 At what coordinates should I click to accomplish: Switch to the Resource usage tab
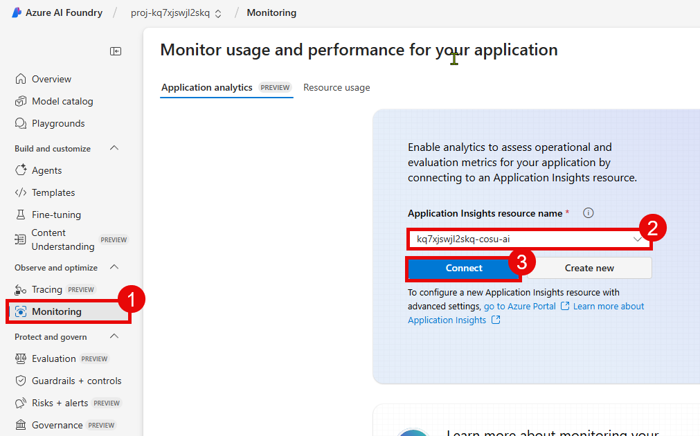point(336,87)
